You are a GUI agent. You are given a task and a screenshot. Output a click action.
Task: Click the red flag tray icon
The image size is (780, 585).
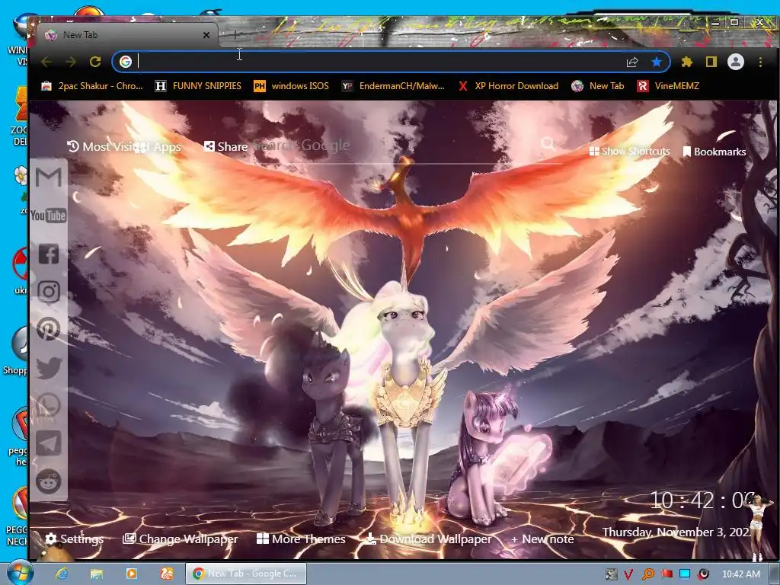coord(667,574)
